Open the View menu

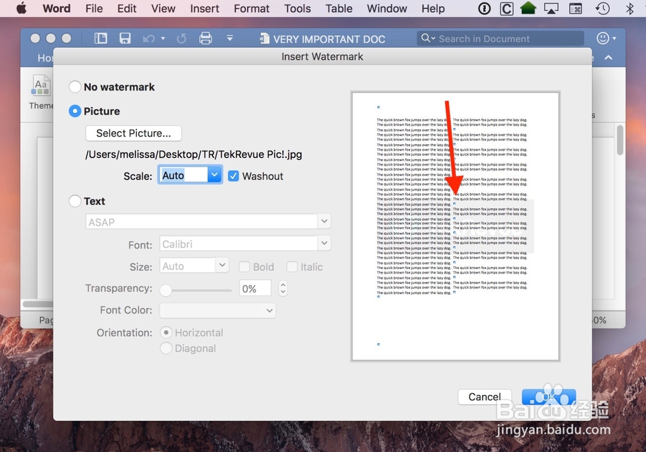click(x=163, y=8)
